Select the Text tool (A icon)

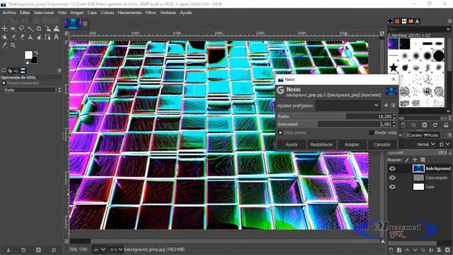pos(56,37)
